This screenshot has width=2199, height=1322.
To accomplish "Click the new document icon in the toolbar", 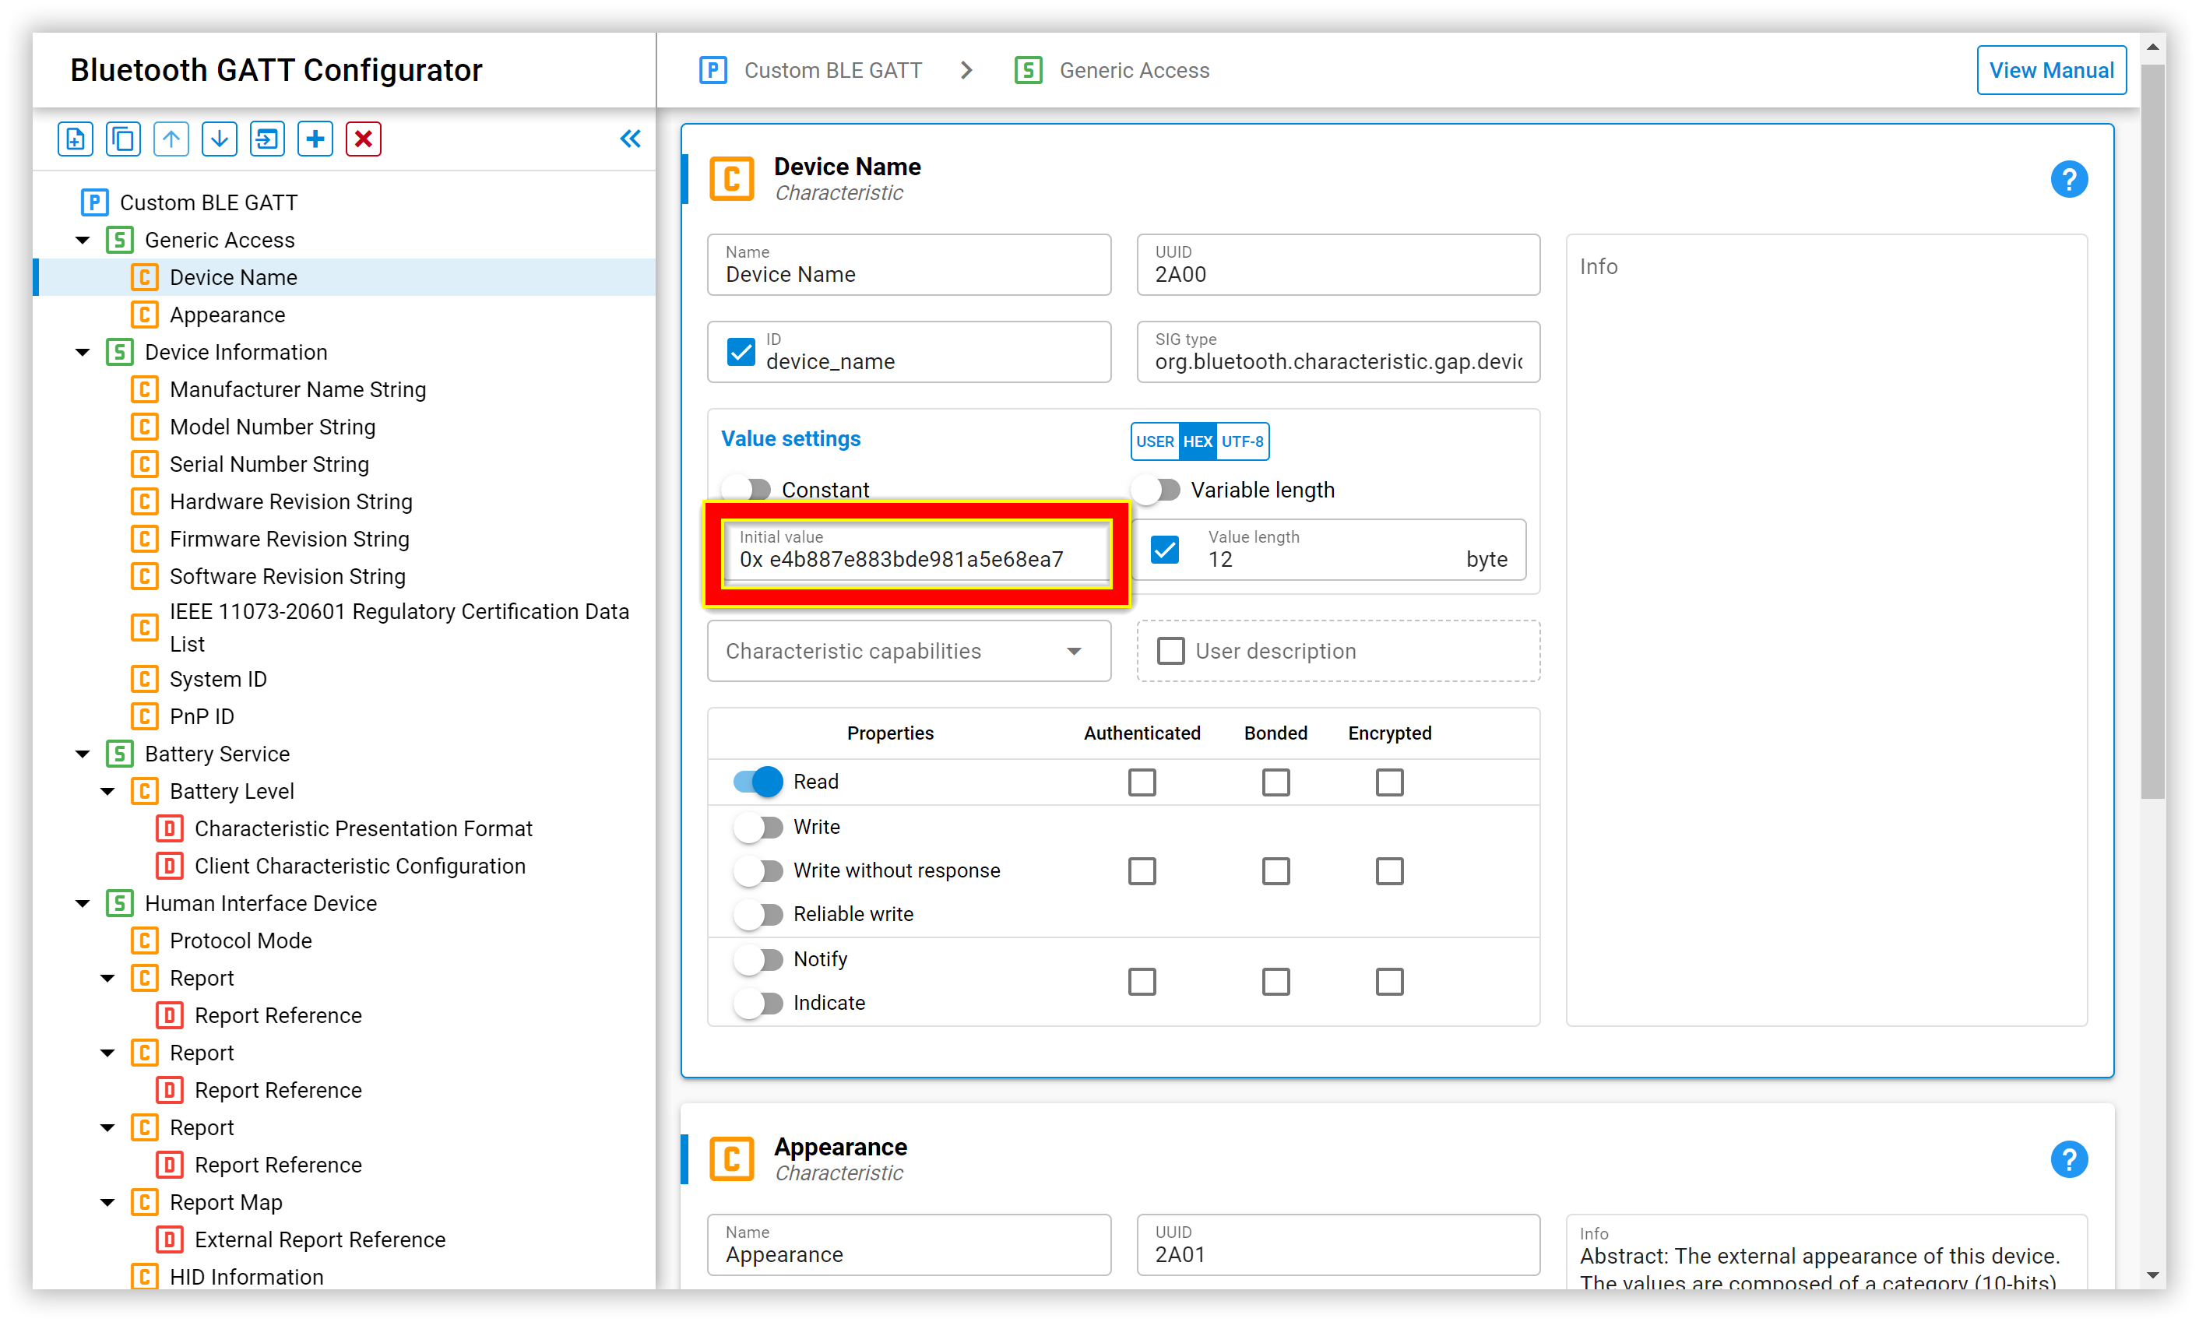I will click(76, 139).
